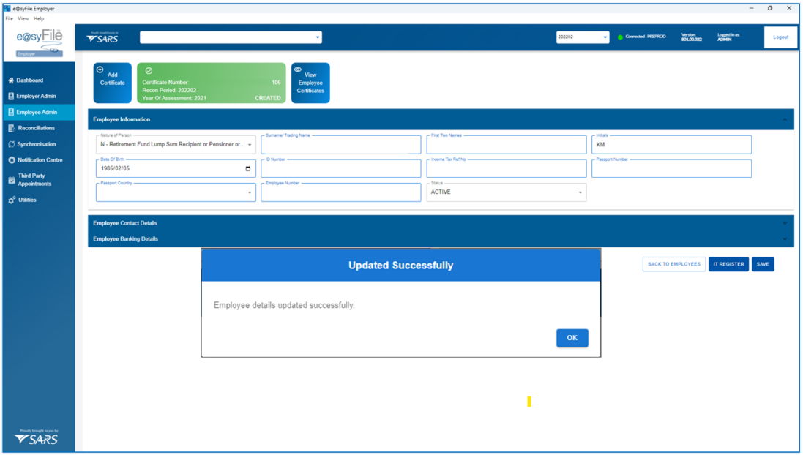Viewport: 803px width, 455px height.
Task: Click the Reconciliations sidebar icon
Action: click(x=11, y=128)
